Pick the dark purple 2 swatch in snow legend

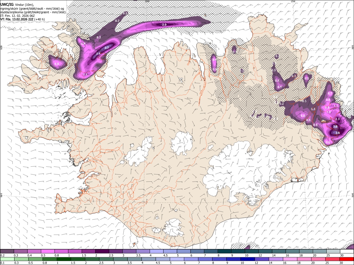tap(102, 251)
